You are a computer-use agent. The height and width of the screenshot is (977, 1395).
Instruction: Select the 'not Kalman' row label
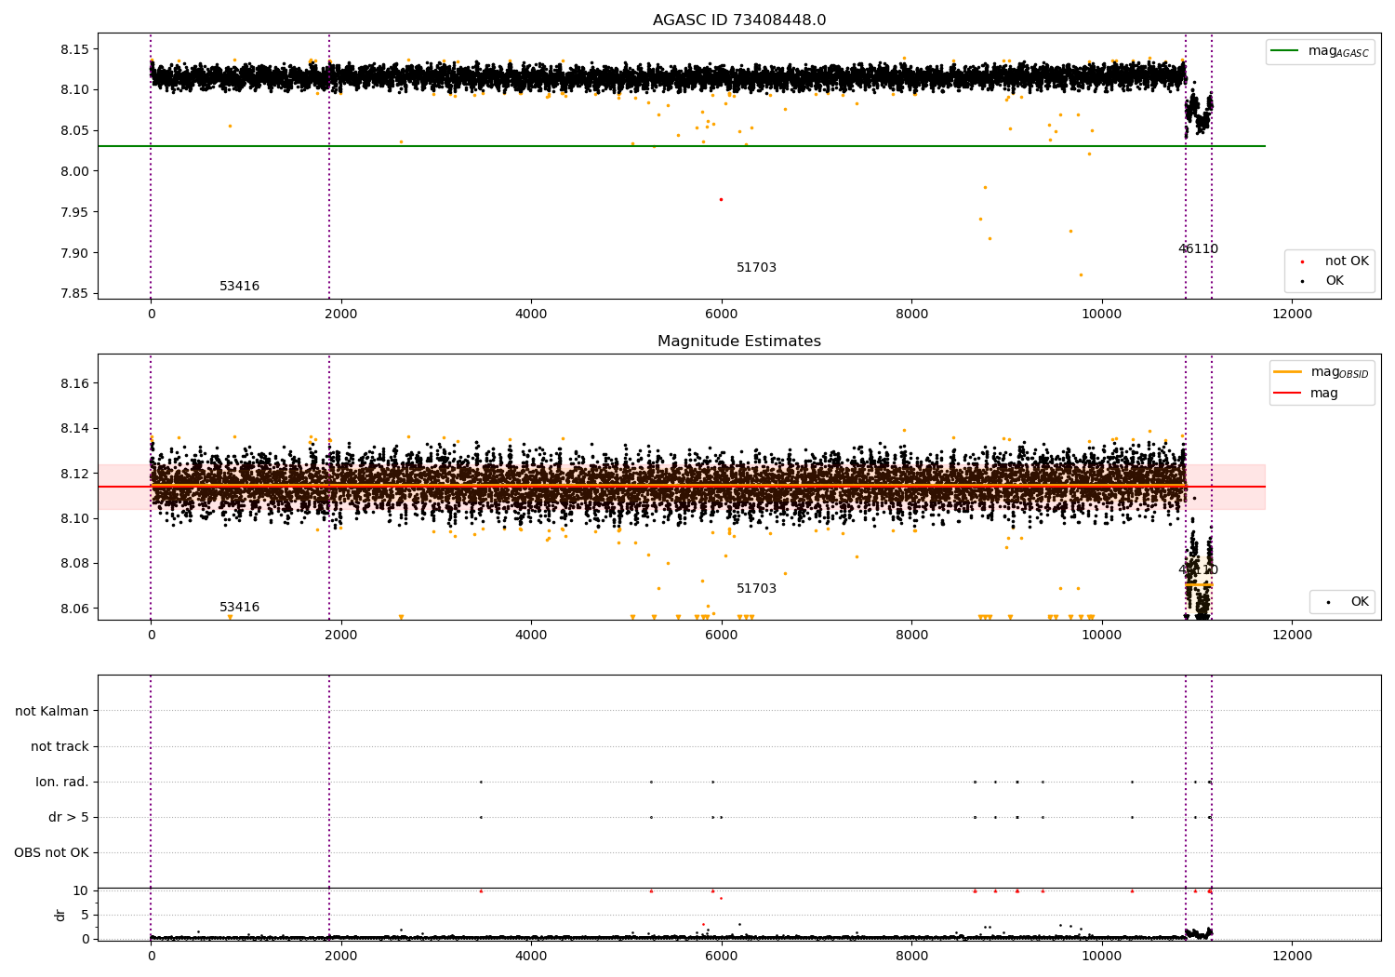pyautogui.click(x=52, y=711)
